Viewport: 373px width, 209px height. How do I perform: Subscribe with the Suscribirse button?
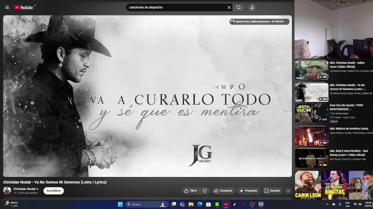[x=54, y=191]
